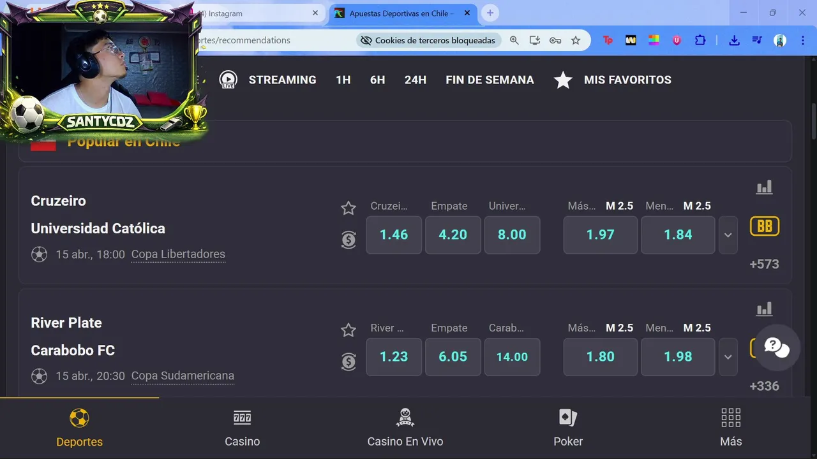Screen dimensions: 817x459
Task: Click the soccer ball icon beside 15 abr., 18:00
Action: point(39,254)
